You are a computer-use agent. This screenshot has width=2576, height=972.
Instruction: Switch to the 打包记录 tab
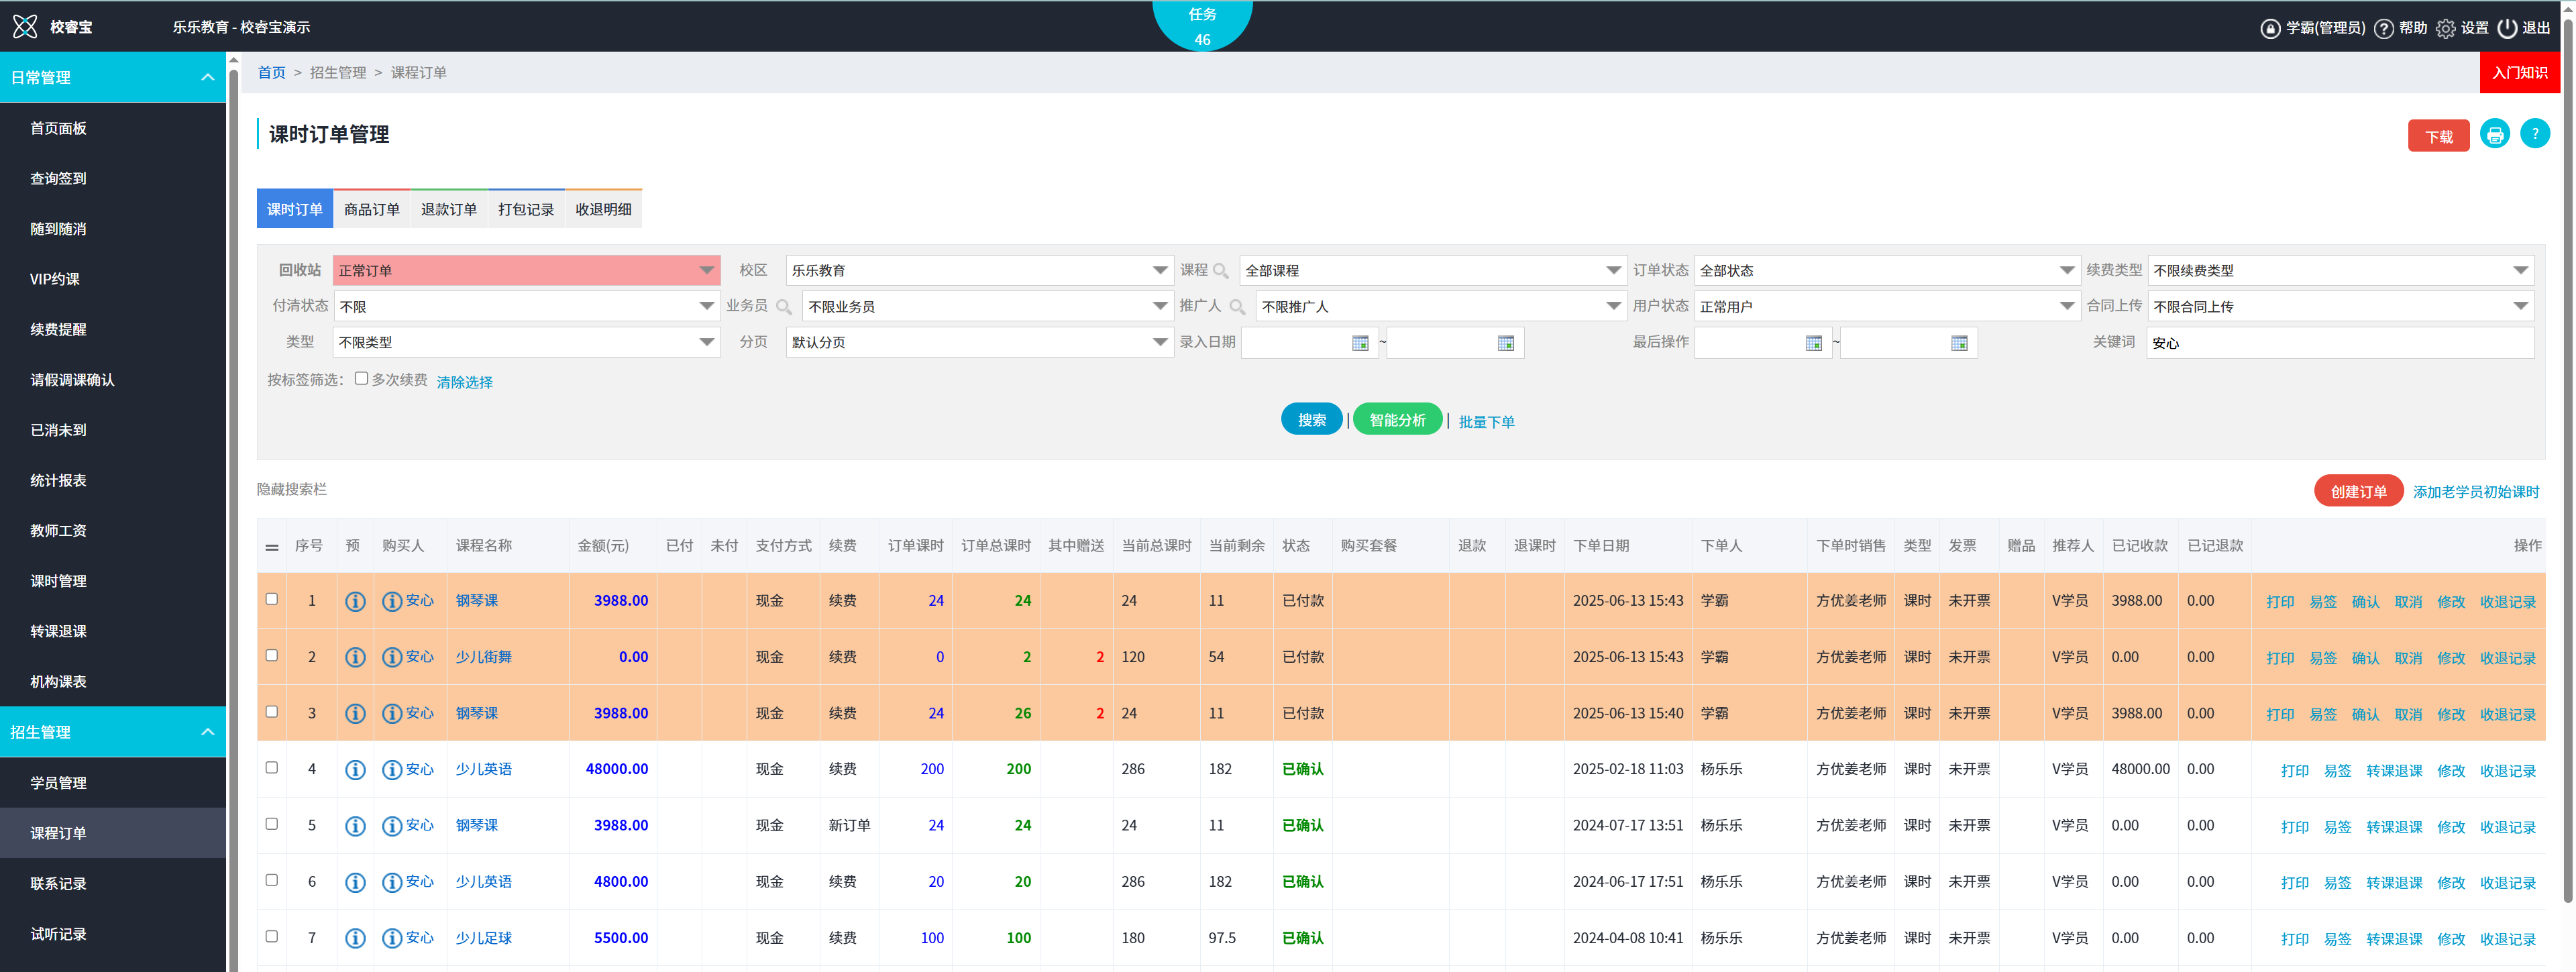[x=526, y=209]
